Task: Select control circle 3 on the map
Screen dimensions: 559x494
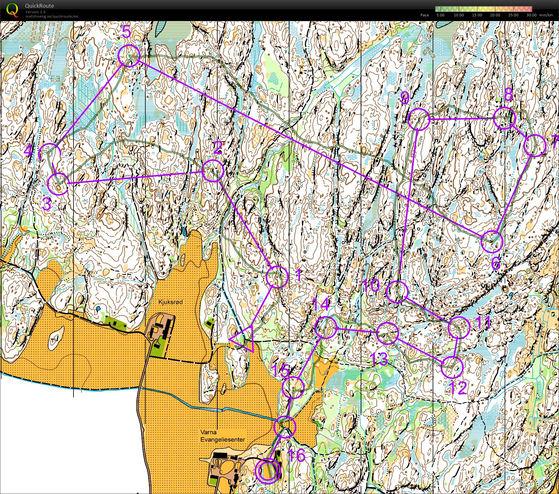Action: click(x=58, y=184)
